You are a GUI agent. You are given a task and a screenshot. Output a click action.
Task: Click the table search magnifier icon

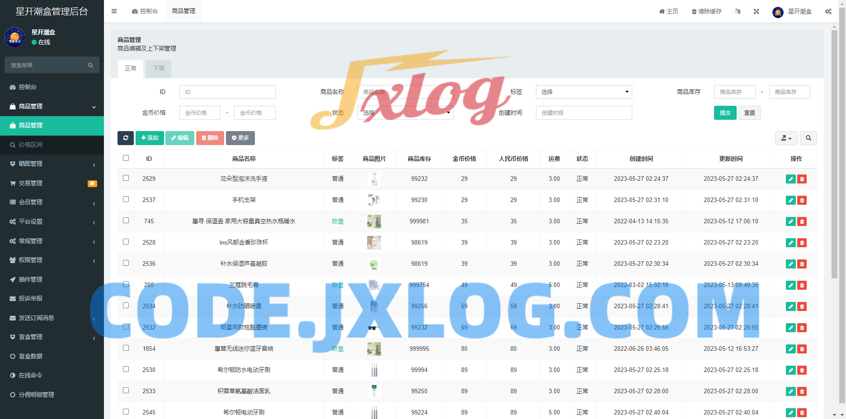(808, 138)
